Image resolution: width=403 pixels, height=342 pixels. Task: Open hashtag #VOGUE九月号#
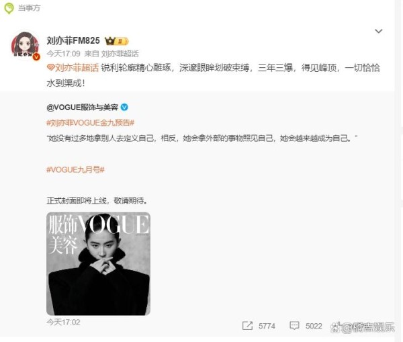pos(75,170)
